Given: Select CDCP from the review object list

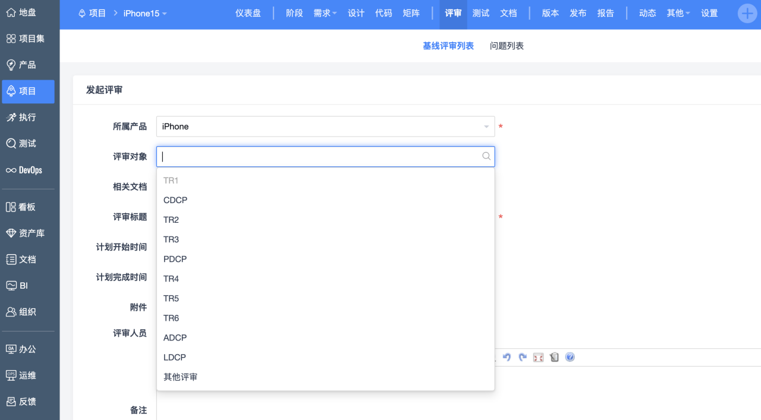Looking at the screenshot, I should [x=175, y=200].
